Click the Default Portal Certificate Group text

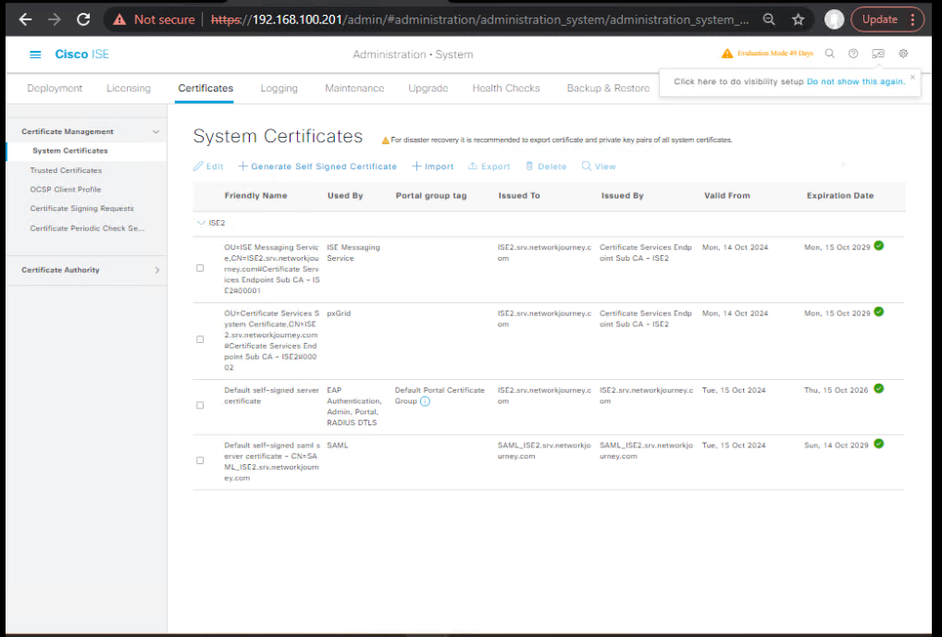tap(440, 396)
